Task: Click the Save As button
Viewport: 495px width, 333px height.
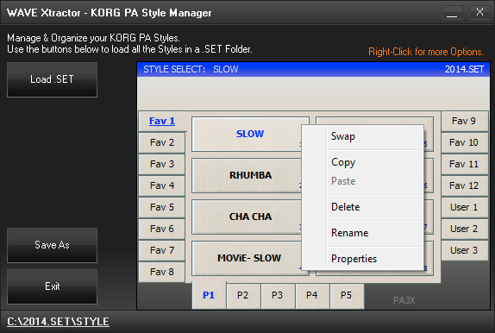Action: 52,245
